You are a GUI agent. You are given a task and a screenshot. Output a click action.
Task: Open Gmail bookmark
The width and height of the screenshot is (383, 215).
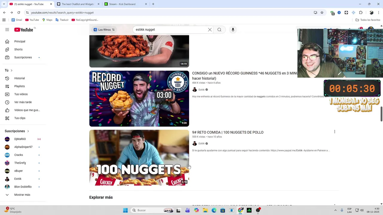tap(17, 20)
